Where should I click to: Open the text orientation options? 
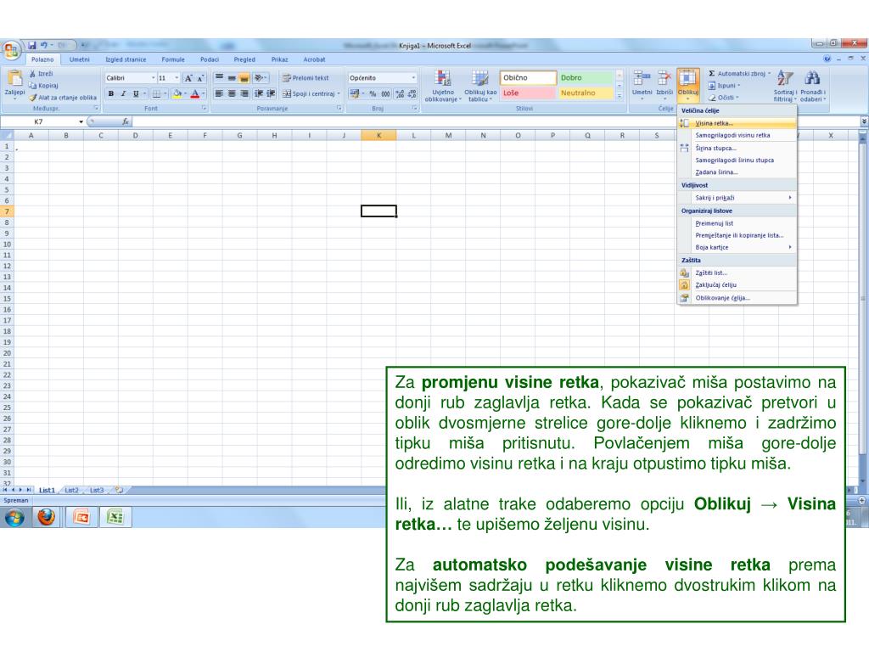click(x=260, y=77)
